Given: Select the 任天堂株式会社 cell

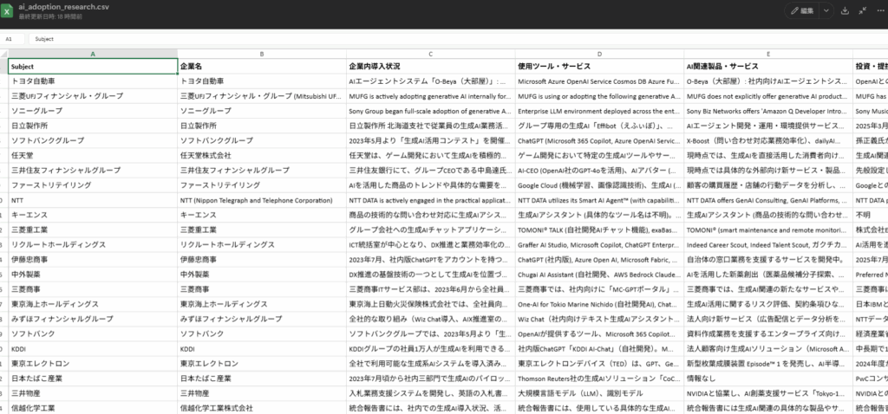Looking at the screenshot, I should coord(262,155).
